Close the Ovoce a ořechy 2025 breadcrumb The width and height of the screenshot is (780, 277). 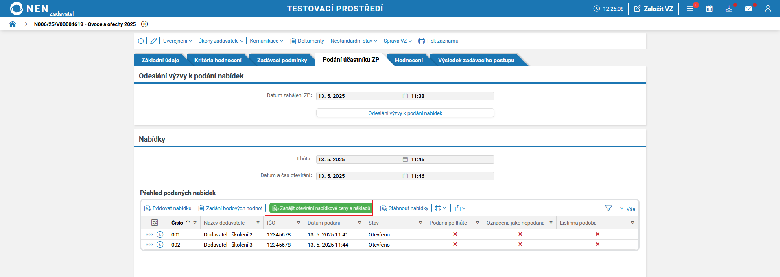pos(144,24)
